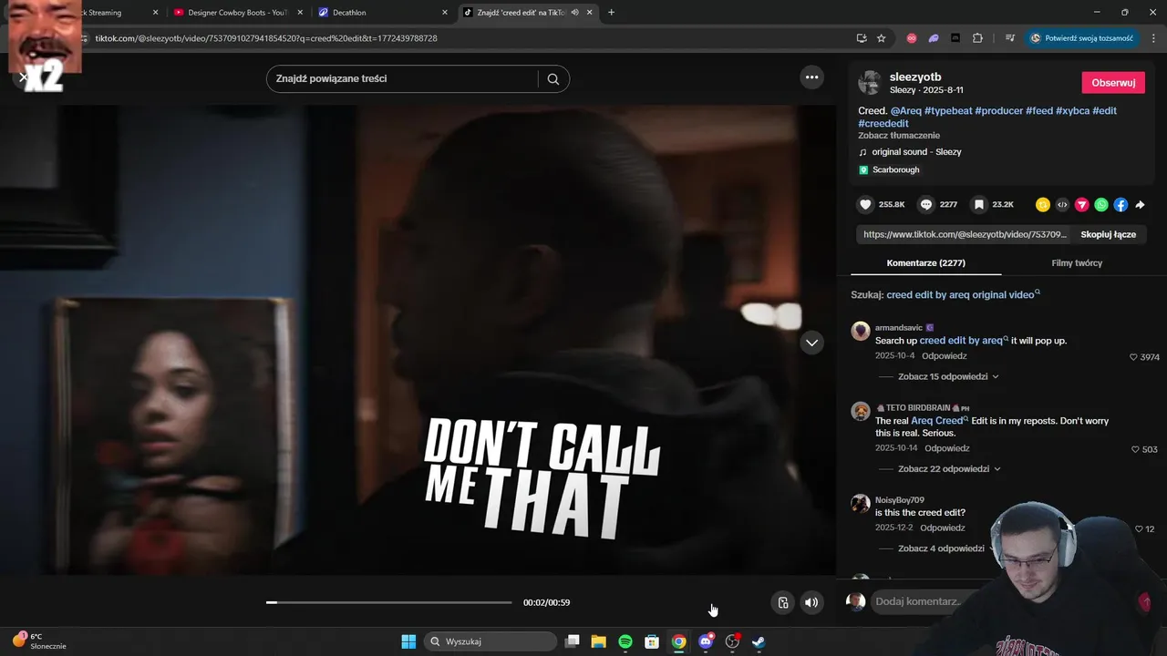Reply to armandsavic's comment (Odpowiedz)

944,356
